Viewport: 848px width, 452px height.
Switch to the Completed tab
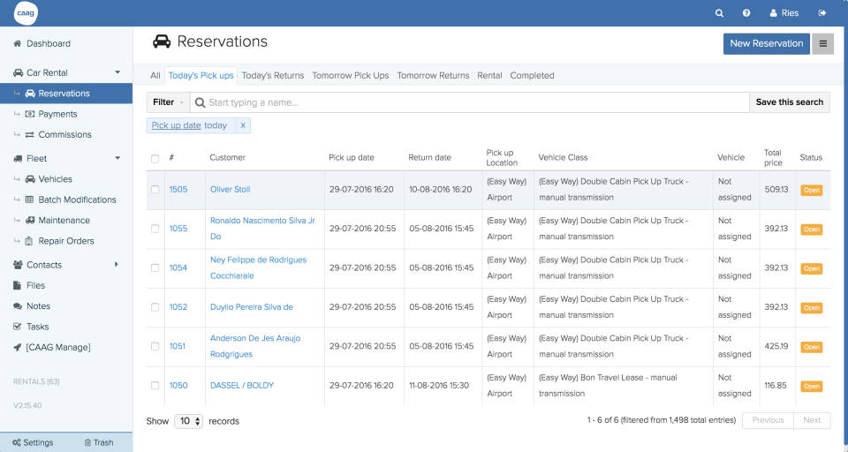point(532,76)
